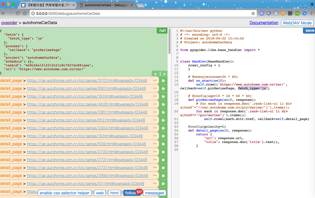Expand task details for series/812 row
315x198 pixels.
coord(155,120)
